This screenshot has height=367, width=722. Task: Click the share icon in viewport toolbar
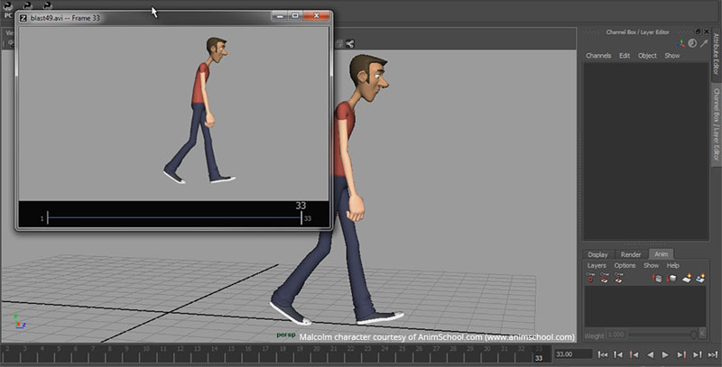pos(350,43)
